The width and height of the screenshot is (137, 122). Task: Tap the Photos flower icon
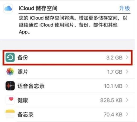tap(10, 72)
